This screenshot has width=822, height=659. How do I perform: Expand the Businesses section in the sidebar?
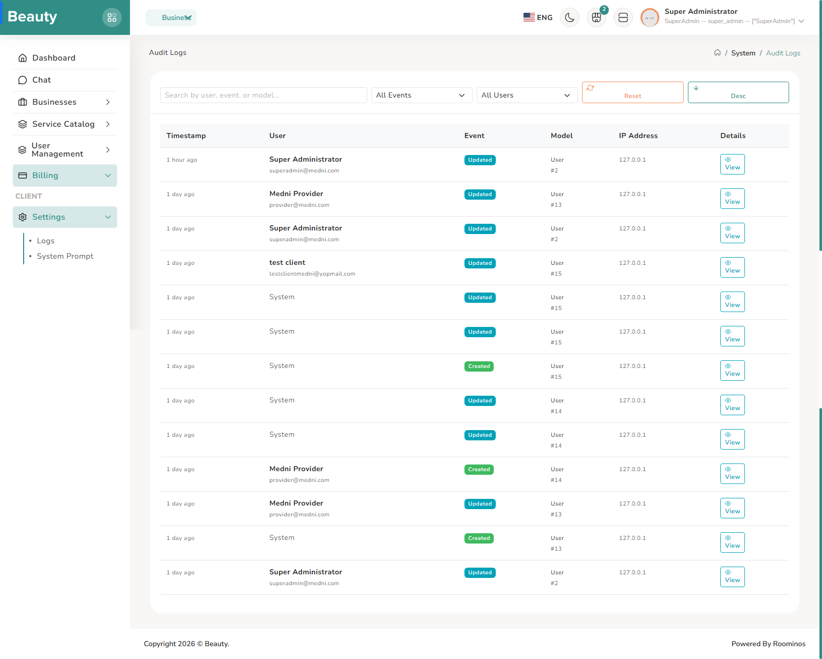(54, 102)
